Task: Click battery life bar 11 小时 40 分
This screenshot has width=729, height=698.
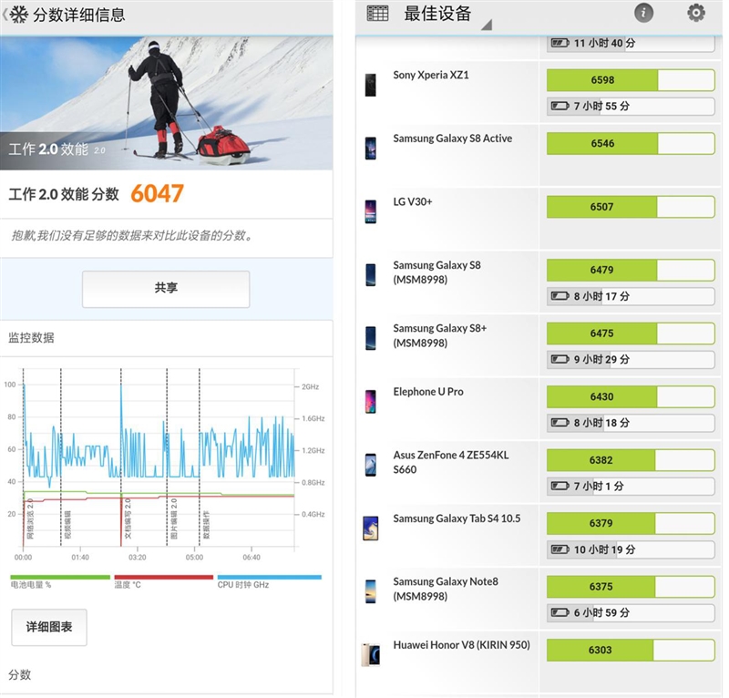Action: tap(631, 44)
